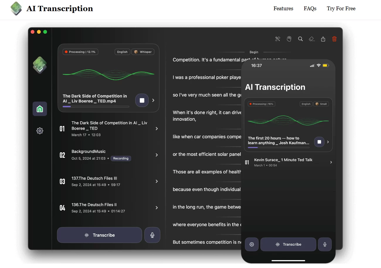Stop processing The Dark Side of Competition
The image size is (381, 268).
pyautogui.click(x=142, y=100)
